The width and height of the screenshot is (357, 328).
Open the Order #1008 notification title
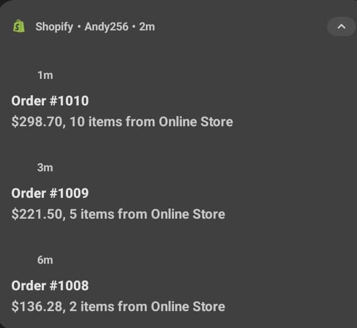pos(50,286)
